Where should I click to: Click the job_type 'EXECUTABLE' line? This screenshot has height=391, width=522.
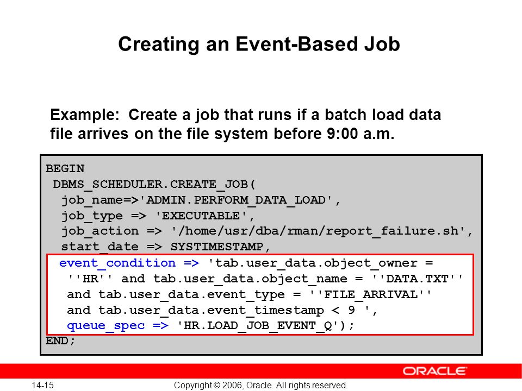coord(158,216)
